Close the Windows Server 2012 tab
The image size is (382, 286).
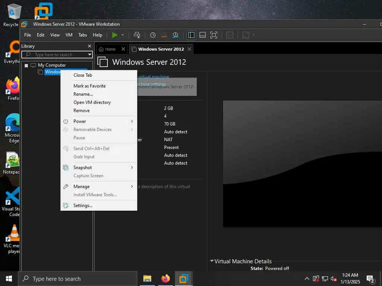pyautogui.click(x=189, y=49)
